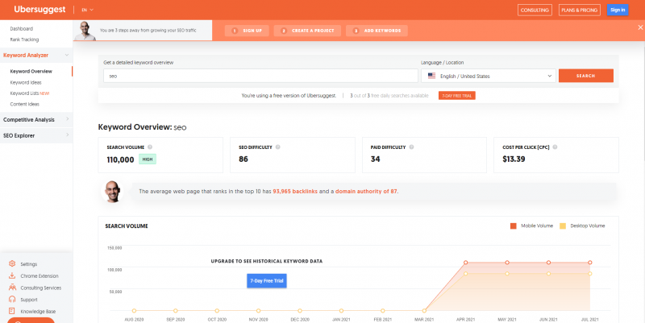Select Keyword Ideas in sidebar
Image resolution: width=645 pixels, height=323 pixels.
(x=26, y=82)
